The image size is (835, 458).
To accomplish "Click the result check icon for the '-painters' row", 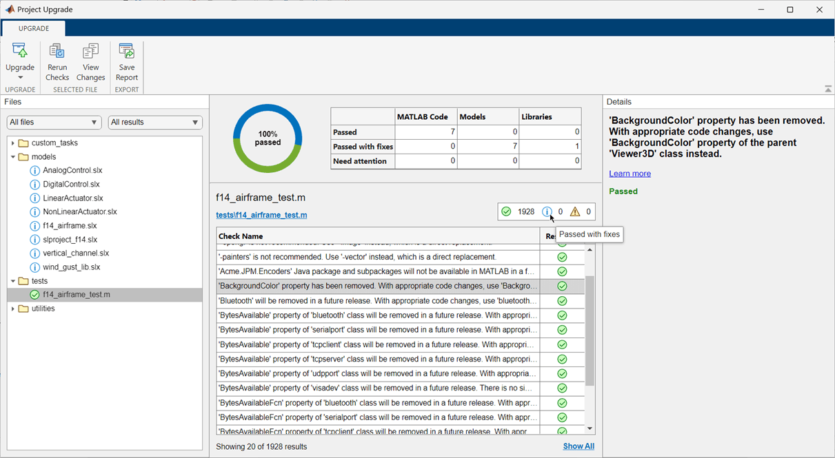I will click(562, 257).
